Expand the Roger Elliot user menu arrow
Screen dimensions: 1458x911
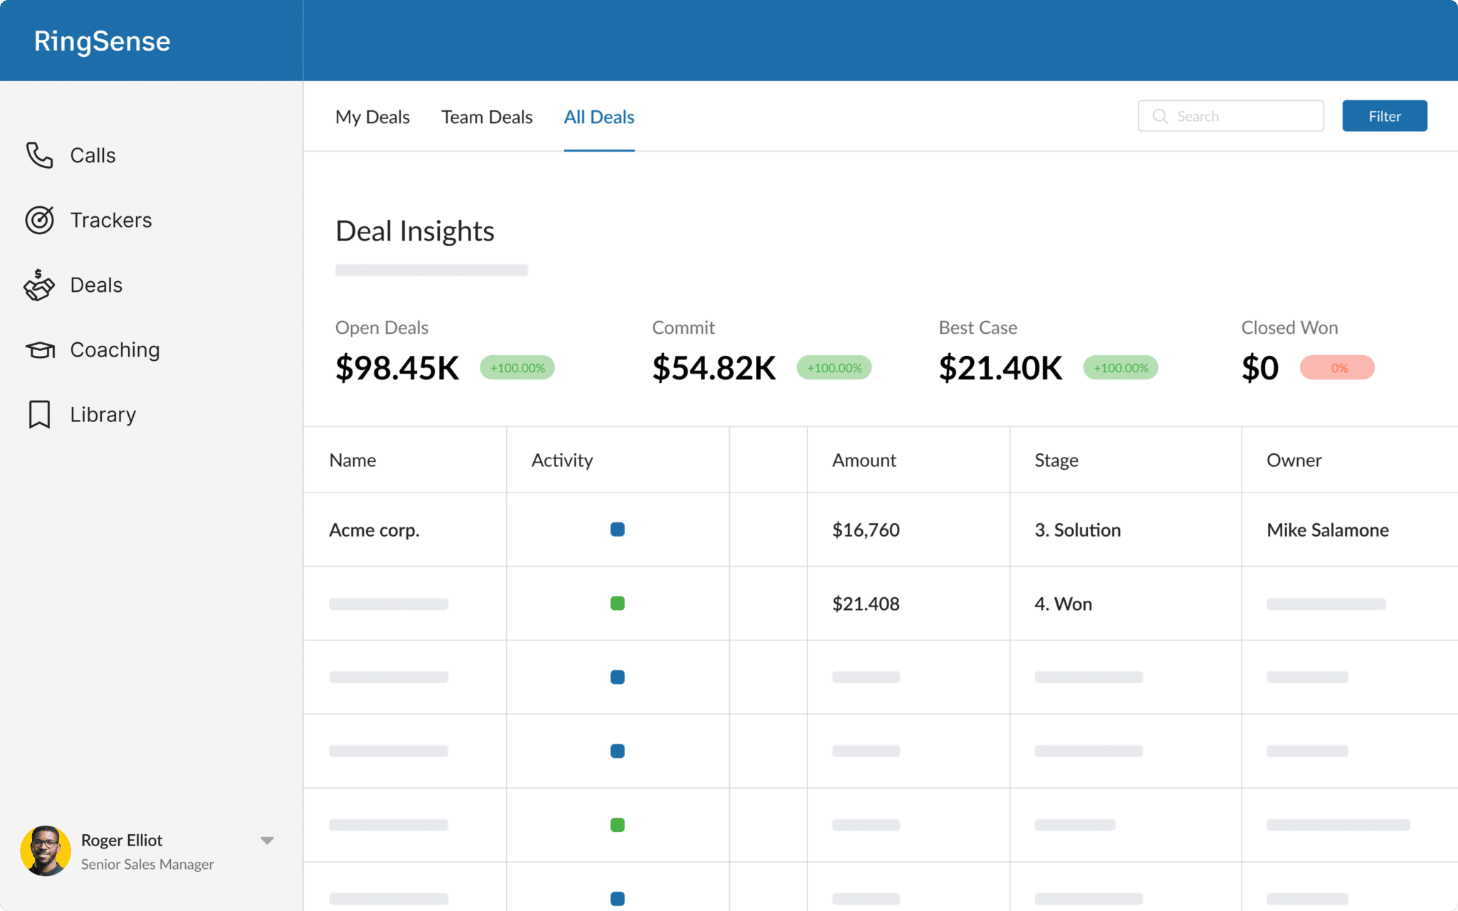coord(267,841)
